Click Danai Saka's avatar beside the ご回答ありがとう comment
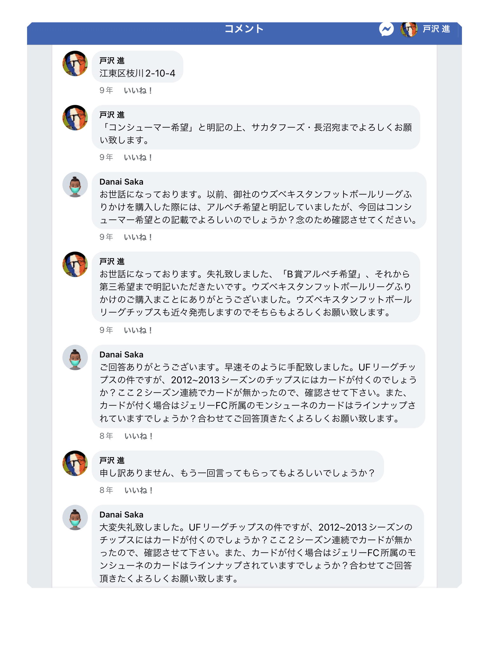The image size is (489, 653). coord(75,357)
